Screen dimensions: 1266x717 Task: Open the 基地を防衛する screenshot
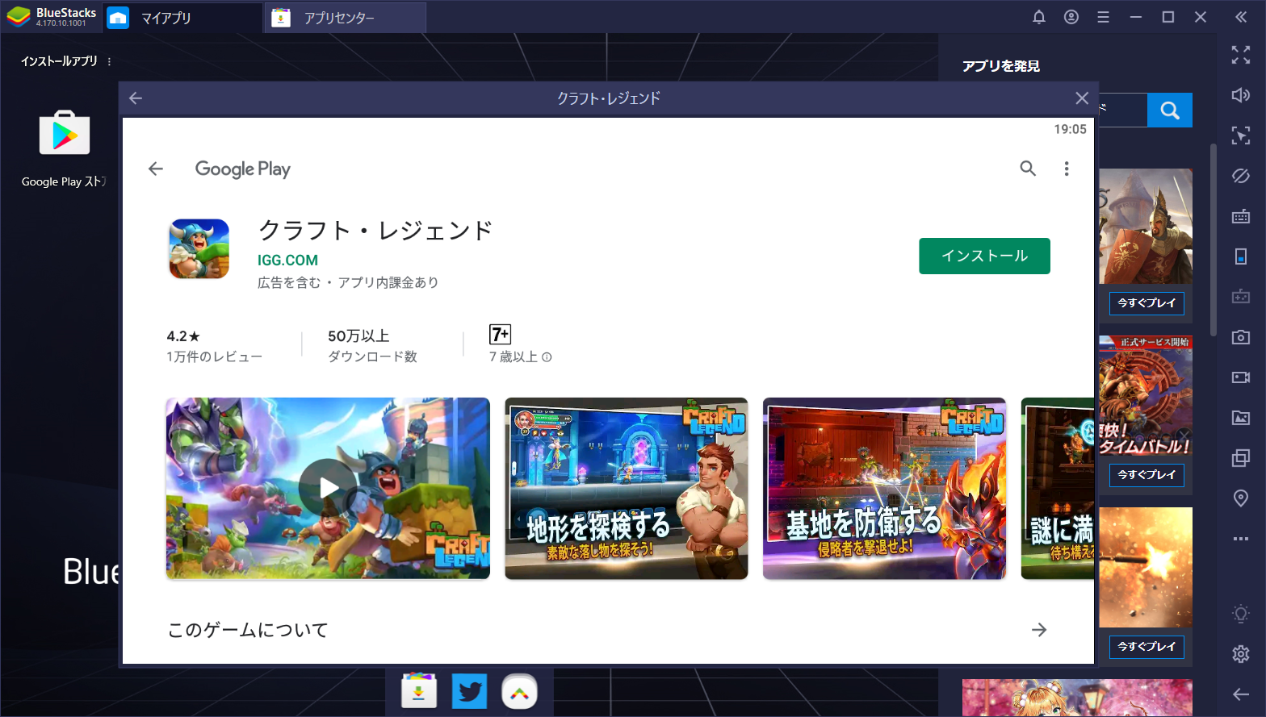pyautogui.click(x=884, y=488)
